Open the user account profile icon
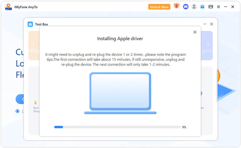 point(194,7)
